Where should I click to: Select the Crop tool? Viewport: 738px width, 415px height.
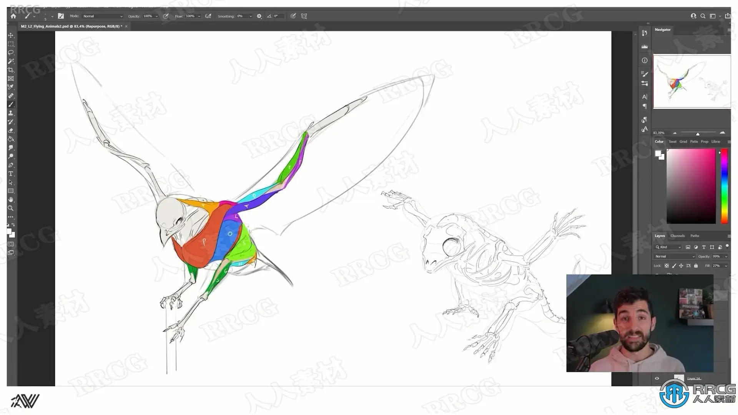11,70
